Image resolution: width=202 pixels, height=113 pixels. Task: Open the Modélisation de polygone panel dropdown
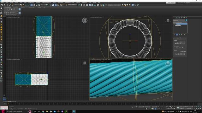12,15
